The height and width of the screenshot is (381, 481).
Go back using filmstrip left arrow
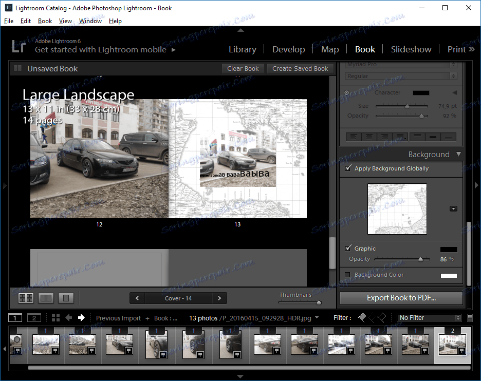(68, 318)
